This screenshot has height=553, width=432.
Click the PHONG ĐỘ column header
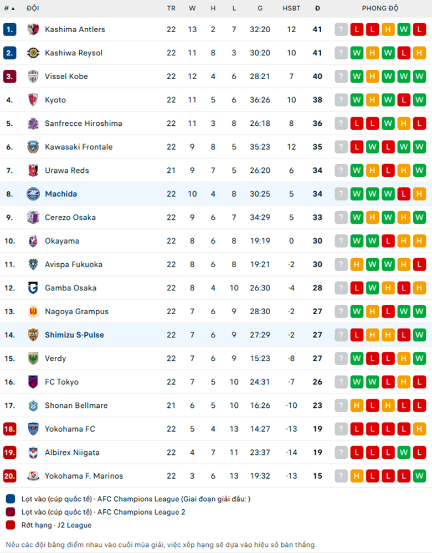click(x=380, y=8)
